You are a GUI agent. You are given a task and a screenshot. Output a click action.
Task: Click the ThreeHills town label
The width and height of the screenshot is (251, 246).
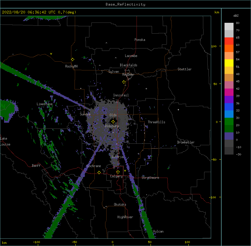point(156,122)
